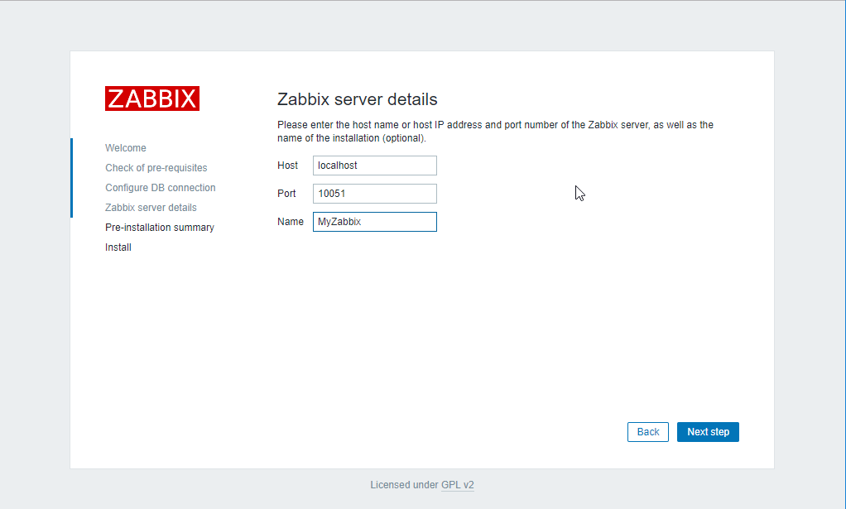Select the Install step in sidebar
The image size is (846, 509).
[x=118, y=247]
